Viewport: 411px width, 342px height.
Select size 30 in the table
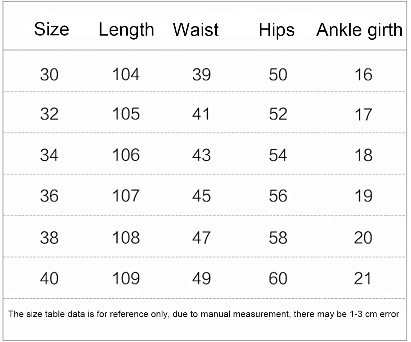coord(49,75)
